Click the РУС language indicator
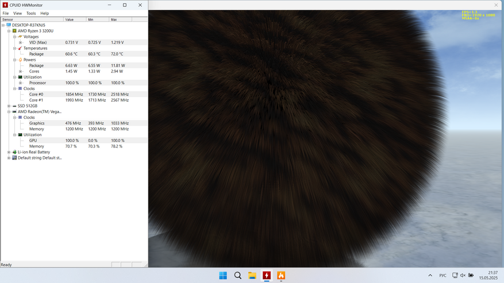Viewport: 504px width, 283px height. tap(443, 276)
